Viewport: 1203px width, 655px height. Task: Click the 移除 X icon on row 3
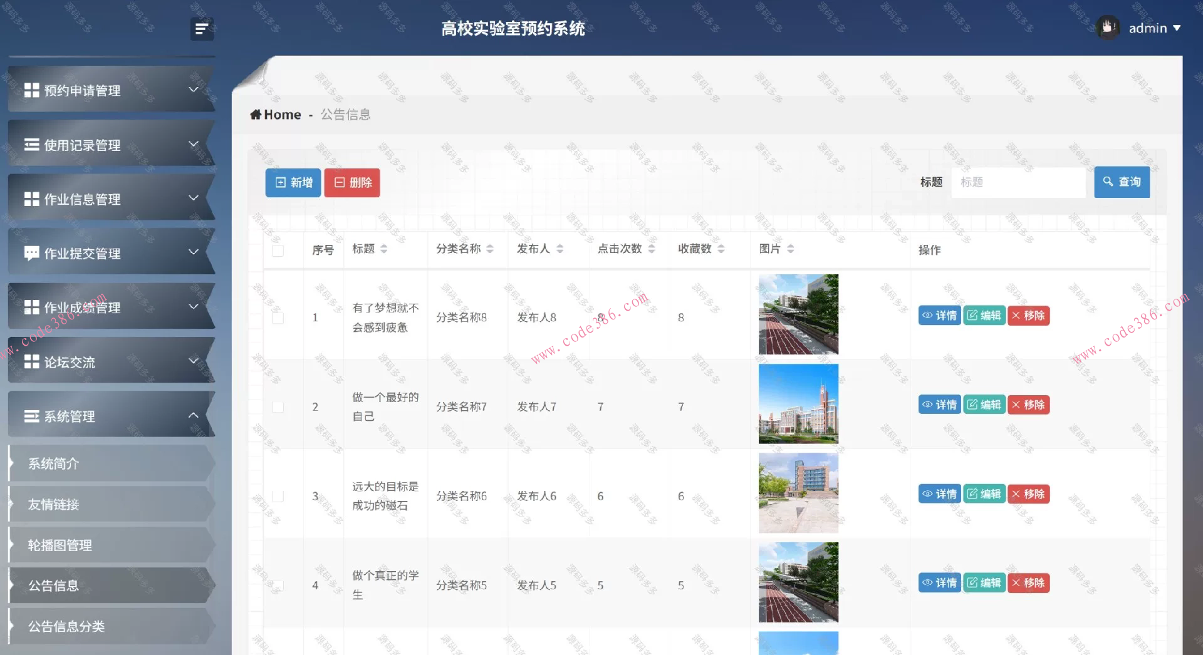1017,494
